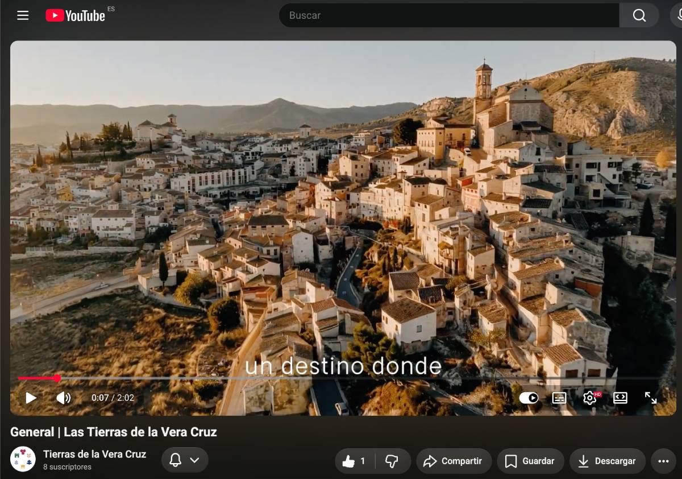
Task: Go to YouTube home via logo
Action: point(76,15)
